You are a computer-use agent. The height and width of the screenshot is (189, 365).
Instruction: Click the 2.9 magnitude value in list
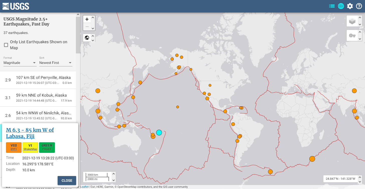[8, 80]
